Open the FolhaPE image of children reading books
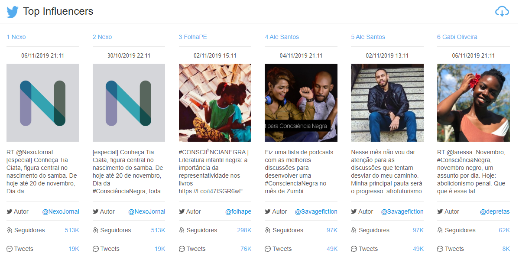 (x=215, y=103)
